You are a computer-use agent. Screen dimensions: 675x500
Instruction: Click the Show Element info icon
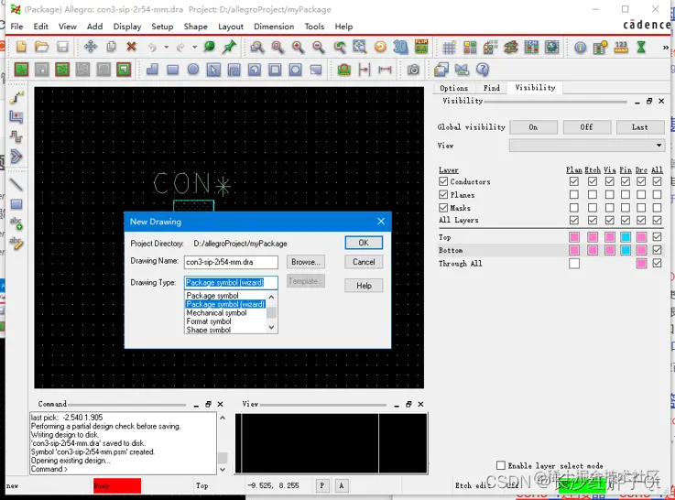(580, 47)
